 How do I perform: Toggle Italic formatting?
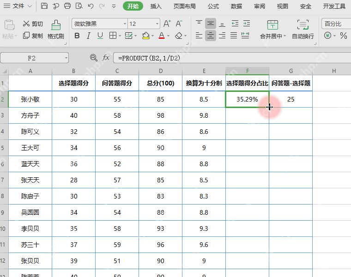click(x=89, y=36)
